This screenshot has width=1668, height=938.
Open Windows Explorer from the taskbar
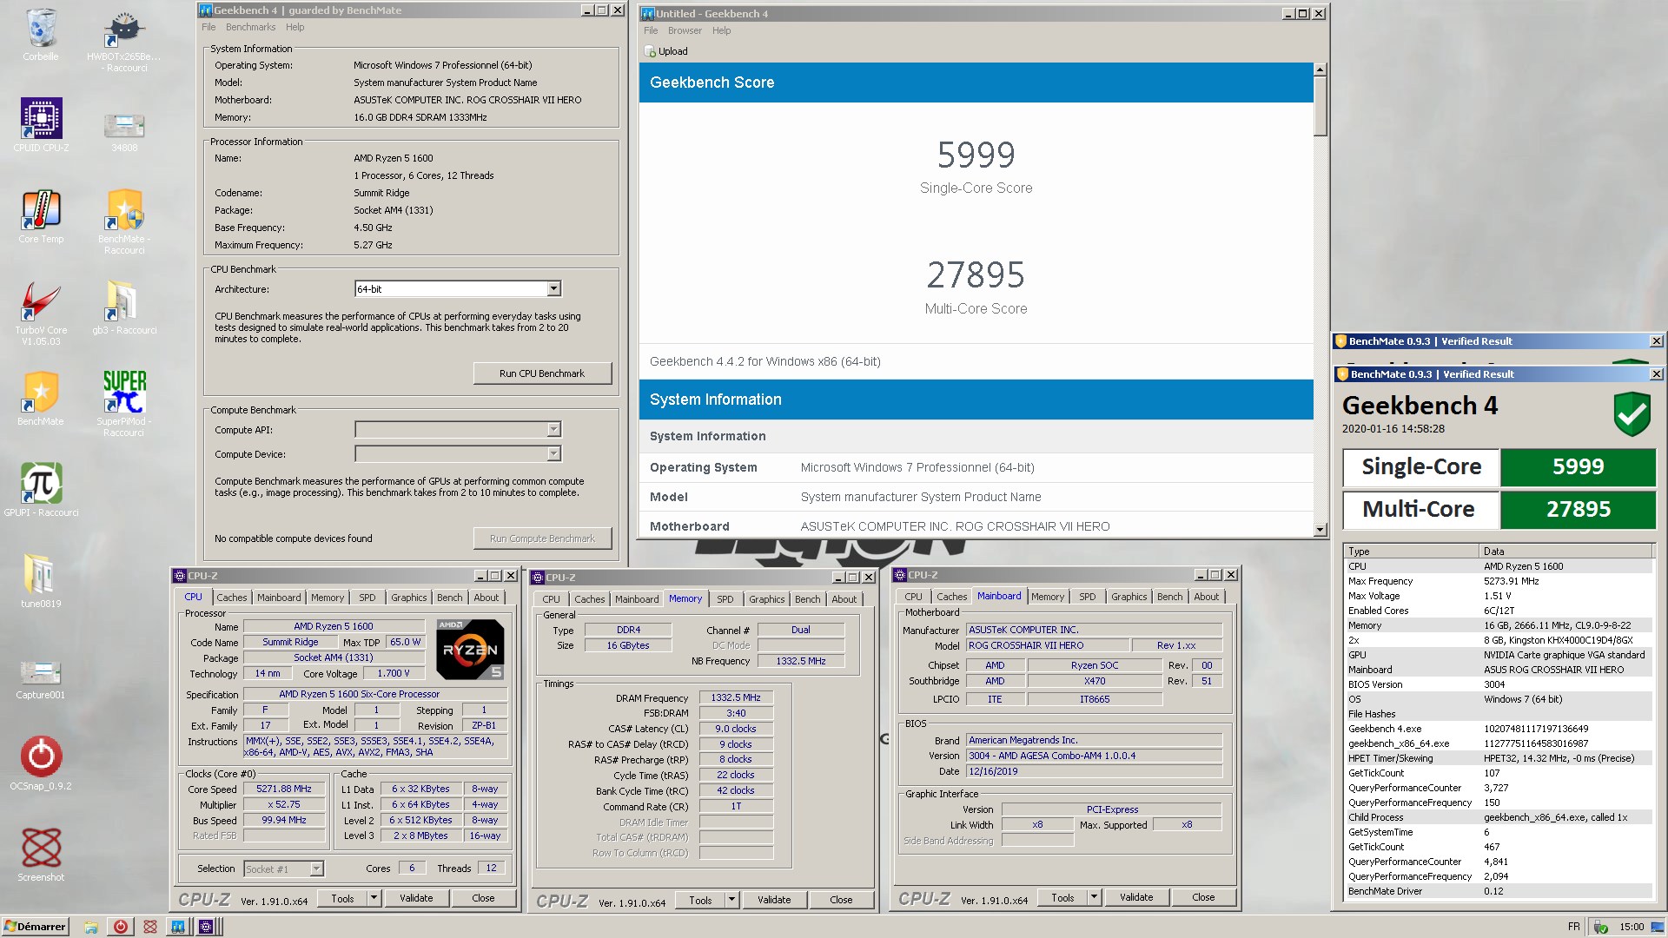(x=90, y=927)
